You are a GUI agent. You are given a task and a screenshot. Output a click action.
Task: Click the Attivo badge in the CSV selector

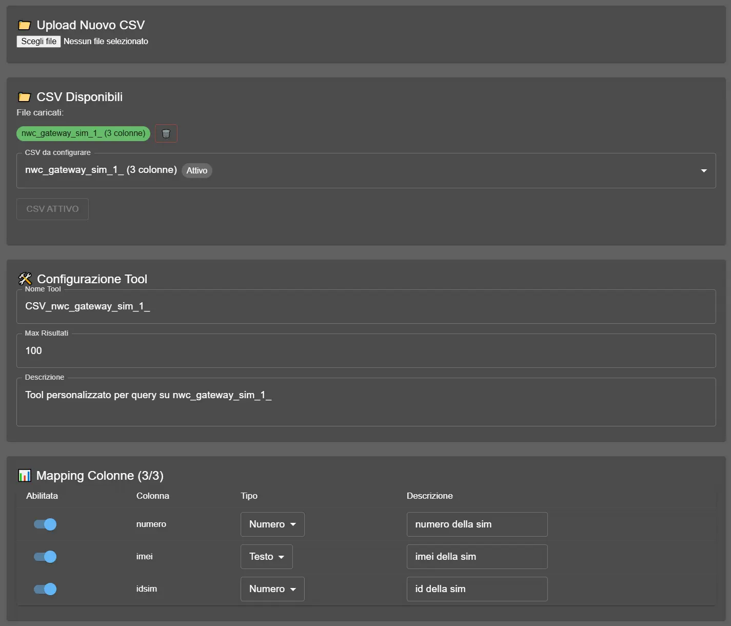tap(197, 170)
